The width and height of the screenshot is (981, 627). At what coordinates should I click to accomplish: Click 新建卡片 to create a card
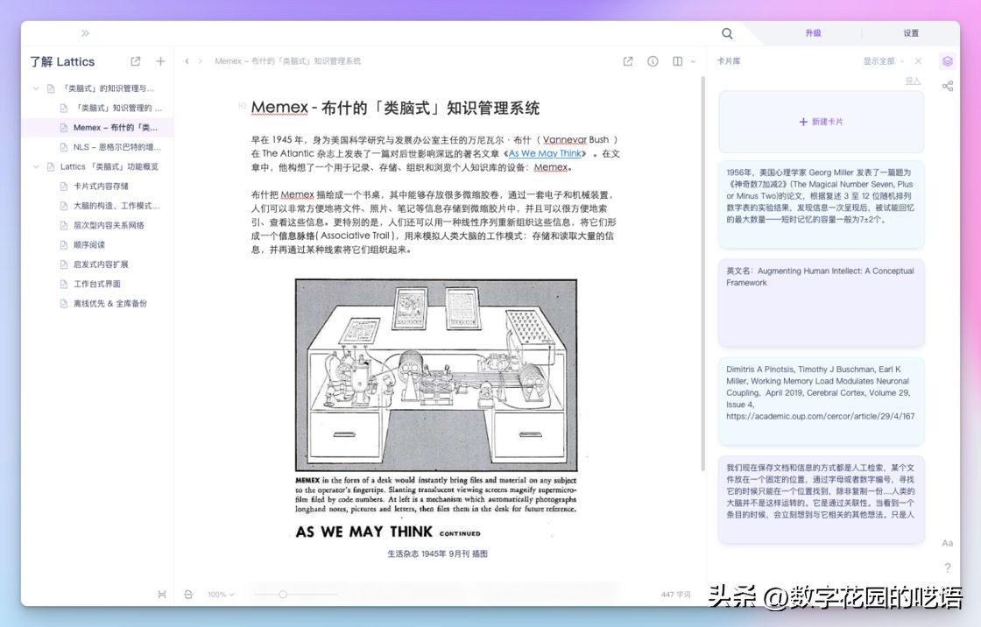pyautogui.click(x=821, y=122)
